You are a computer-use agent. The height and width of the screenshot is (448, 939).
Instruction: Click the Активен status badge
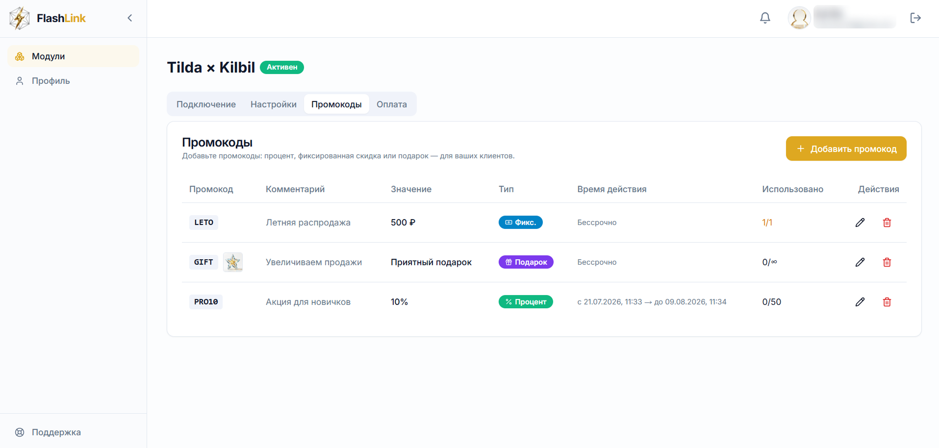[x=282, y=67]
